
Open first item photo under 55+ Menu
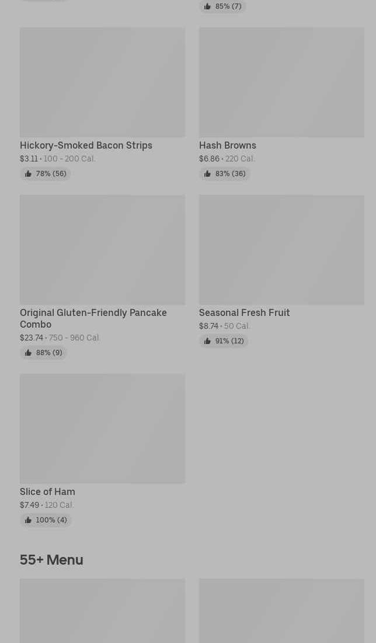coord(102,611)
